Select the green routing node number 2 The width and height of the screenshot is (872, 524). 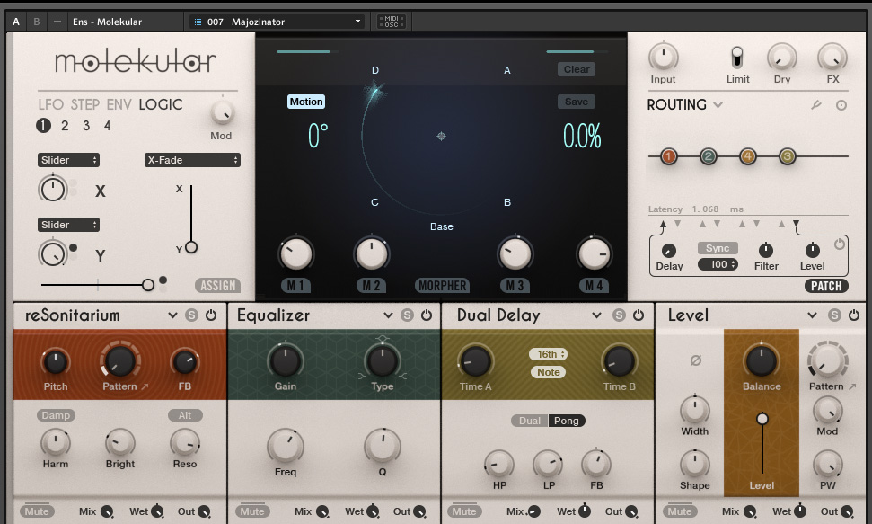click(708, 157)
